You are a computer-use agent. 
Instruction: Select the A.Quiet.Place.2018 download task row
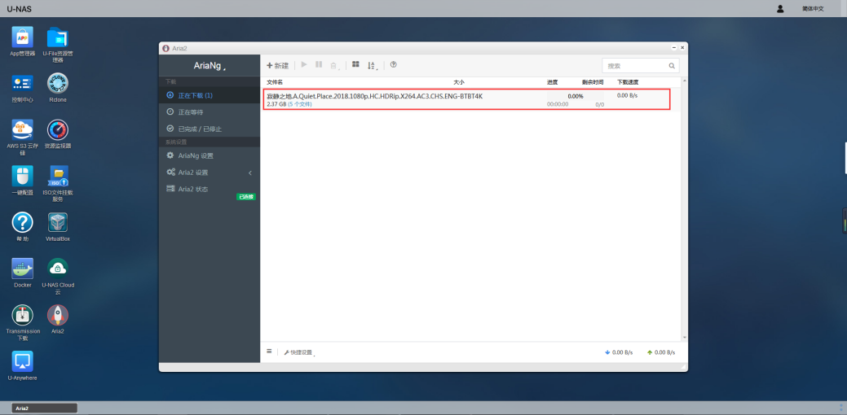pos(467,99)
